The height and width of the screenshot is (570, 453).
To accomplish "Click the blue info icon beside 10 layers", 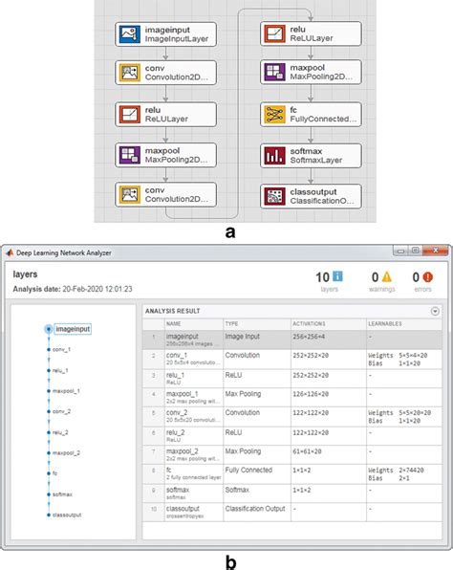I will [x=337, y=276].
